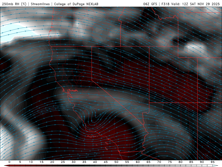Click the "95" colorbar scale label
Image resolution: width=222 pixels, height=167 pixels.
pyautogui.click(x=213, y=162)
